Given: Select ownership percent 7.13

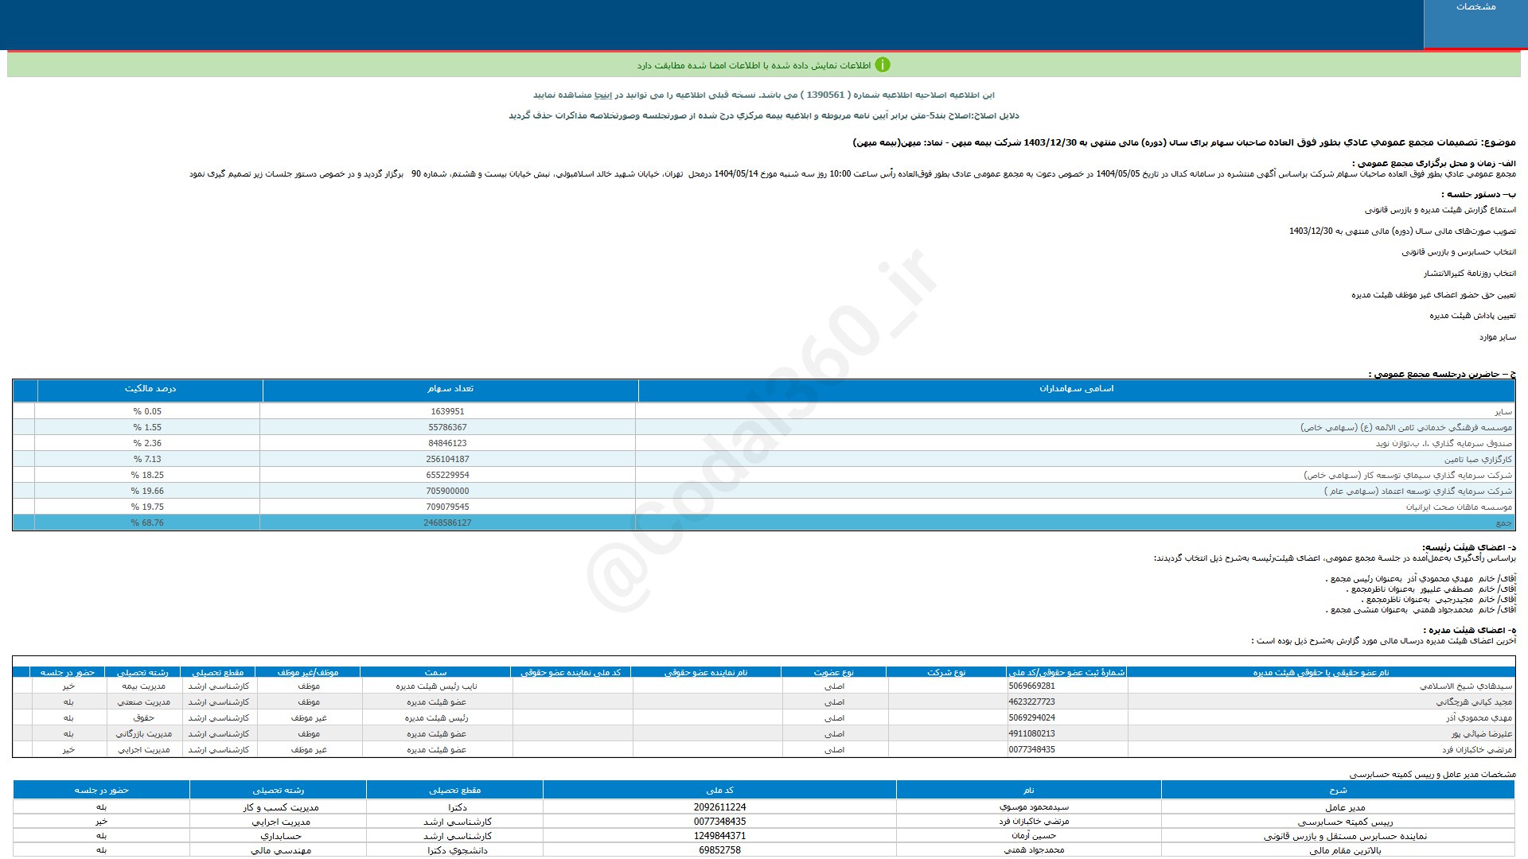Looking at the screenshot, I should pos(147,460).
